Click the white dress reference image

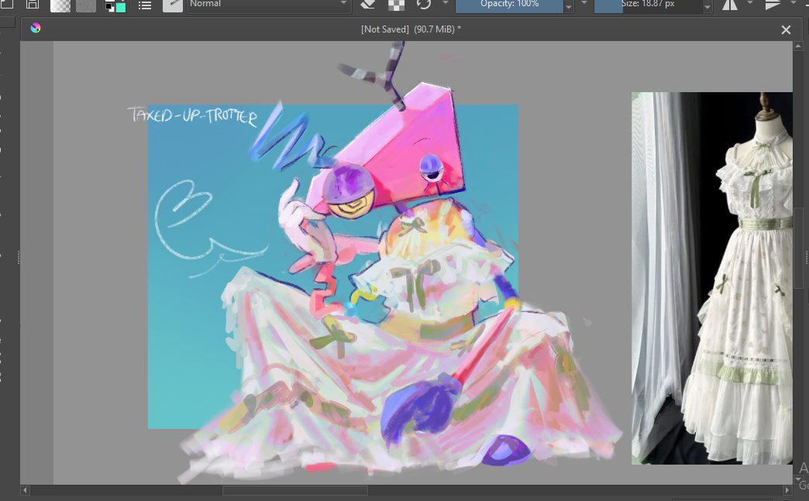pyautogui.click(x=712, y=278)
